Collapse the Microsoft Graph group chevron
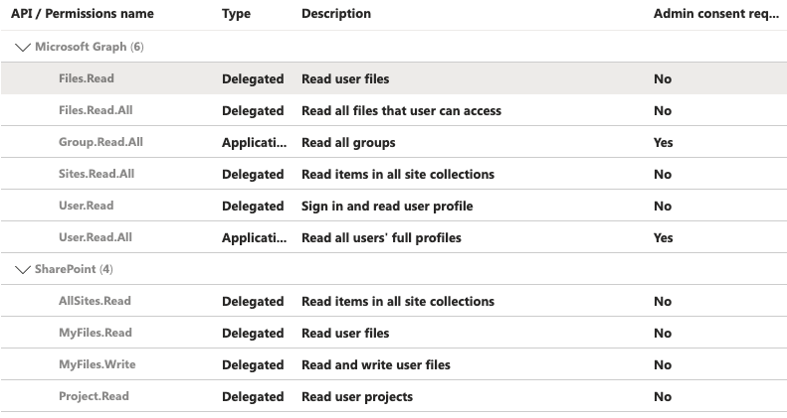The image size is (787, 418). coord(24,48)
